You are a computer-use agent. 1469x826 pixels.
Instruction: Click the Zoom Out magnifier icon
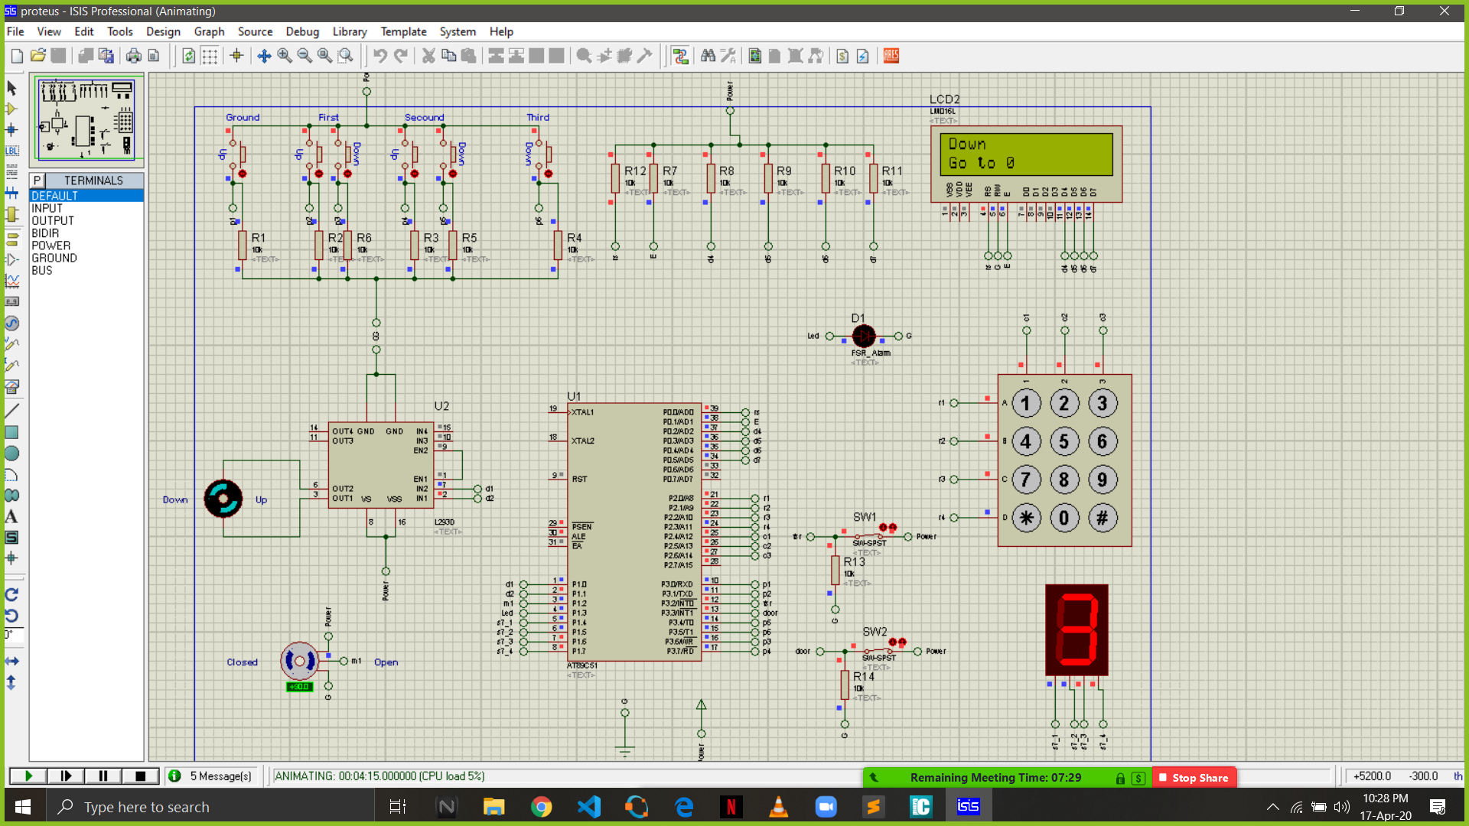[x=305, y=56]
